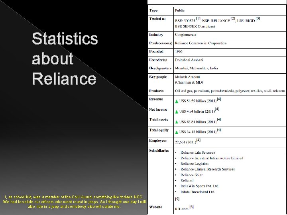The image size is (287, 215).
Task: Click 'Mumbai, Maharashtra, India' headquarters value
Action: [x=196, y=68]
